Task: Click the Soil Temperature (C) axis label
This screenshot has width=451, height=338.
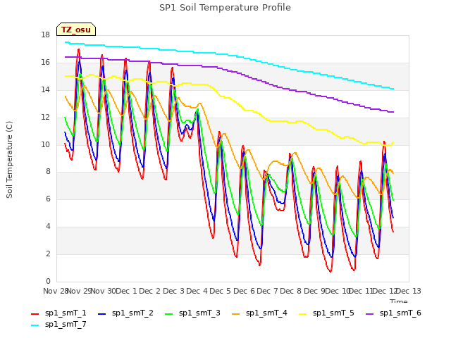Action: 9,160
